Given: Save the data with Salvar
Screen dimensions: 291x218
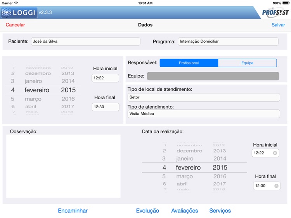Looking at the screenshot, I should (278, 25).
